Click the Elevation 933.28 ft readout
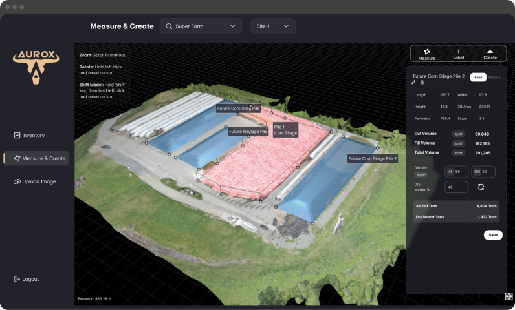The width and height of the screenshot is (515, 310). coord(94,299)
